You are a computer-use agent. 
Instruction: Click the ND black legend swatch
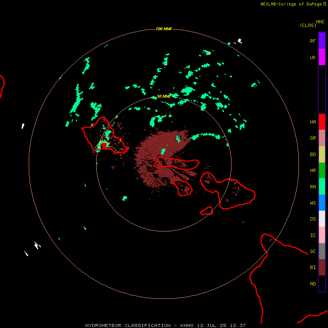[x=322, y=284]
